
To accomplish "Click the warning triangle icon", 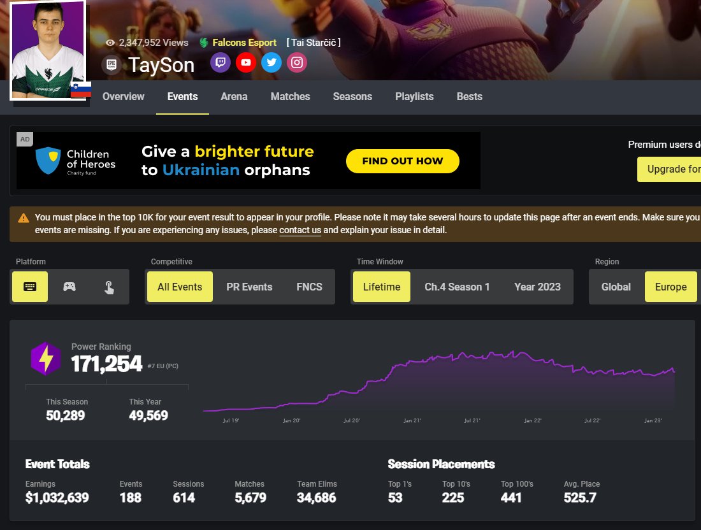I will (23, 218).
